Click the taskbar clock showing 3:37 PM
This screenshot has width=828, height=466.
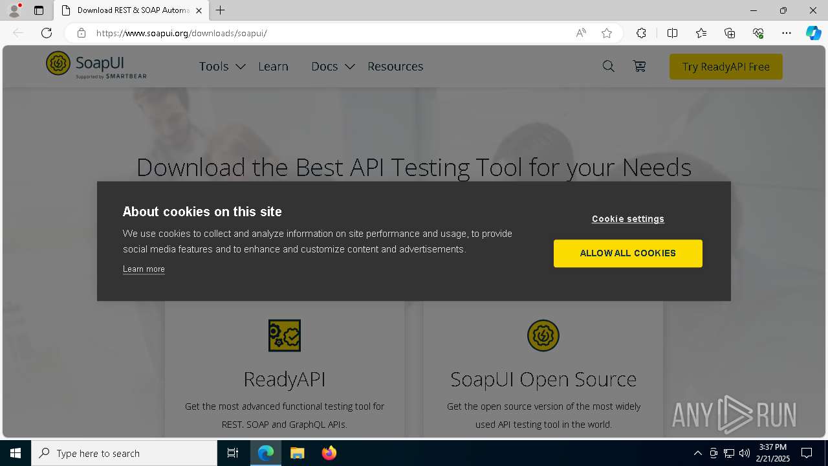[773, 453]
